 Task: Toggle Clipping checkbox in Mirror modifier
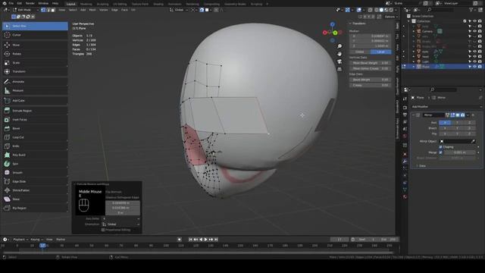(441, 147)
